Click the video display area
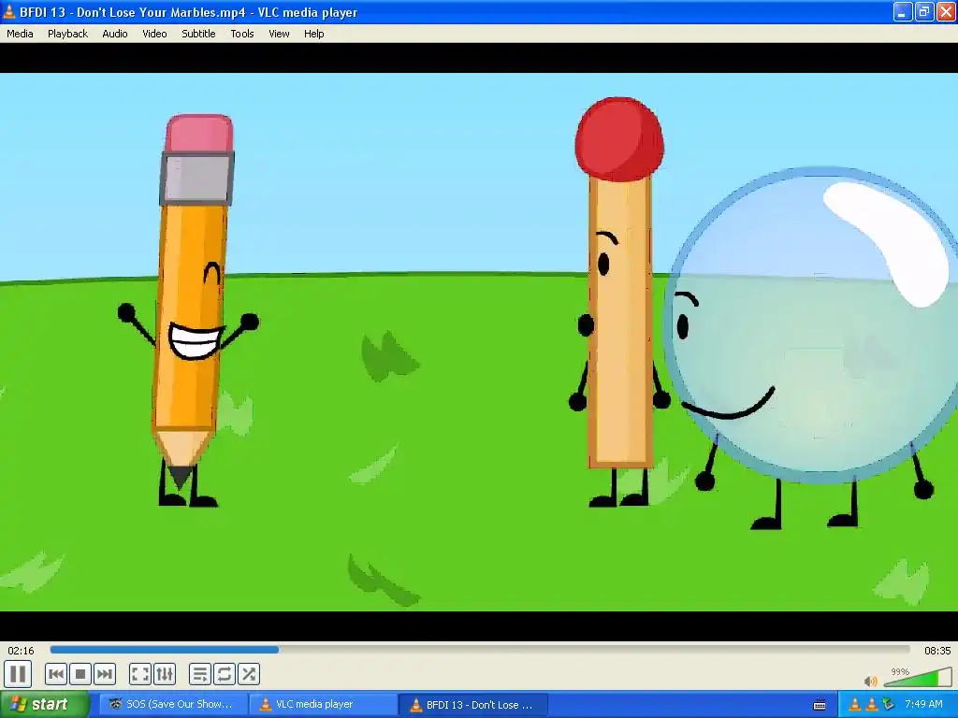This screenshot has height=718, width=958. (479, 342)
